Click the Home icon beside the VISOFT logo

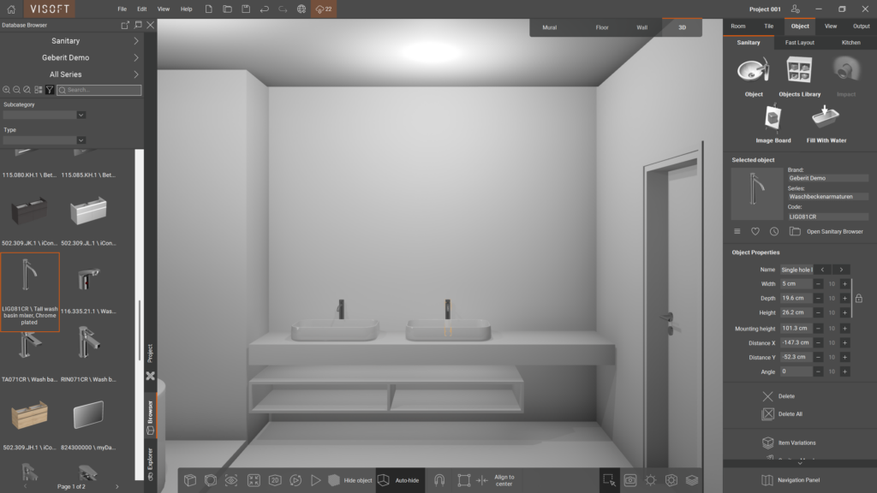pyautogui.click(x=11, y=9)
